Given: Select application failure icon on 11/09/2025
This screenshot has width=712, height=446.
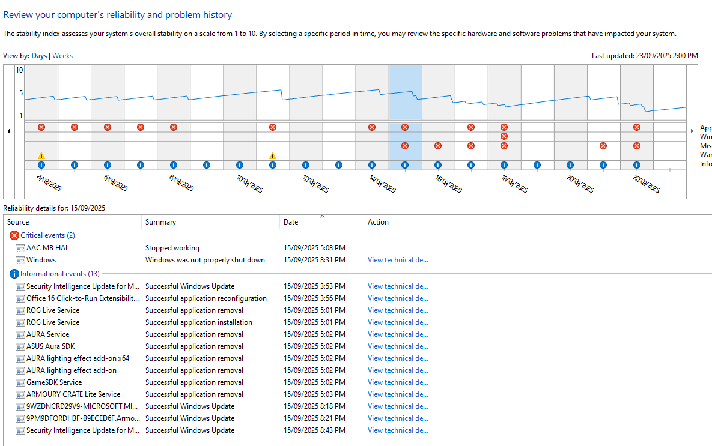Looking at the screenshot, I should click(x=272, y=127).
